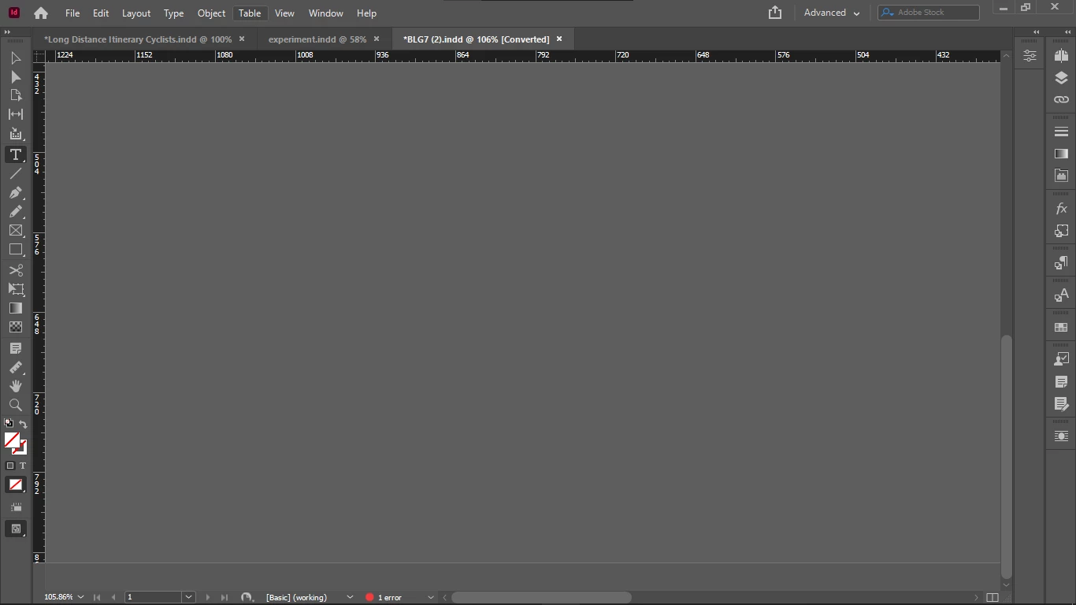Viewport: 1076px width, 605px height.
Task: Open the Stroke panel
Action: 1061,132
